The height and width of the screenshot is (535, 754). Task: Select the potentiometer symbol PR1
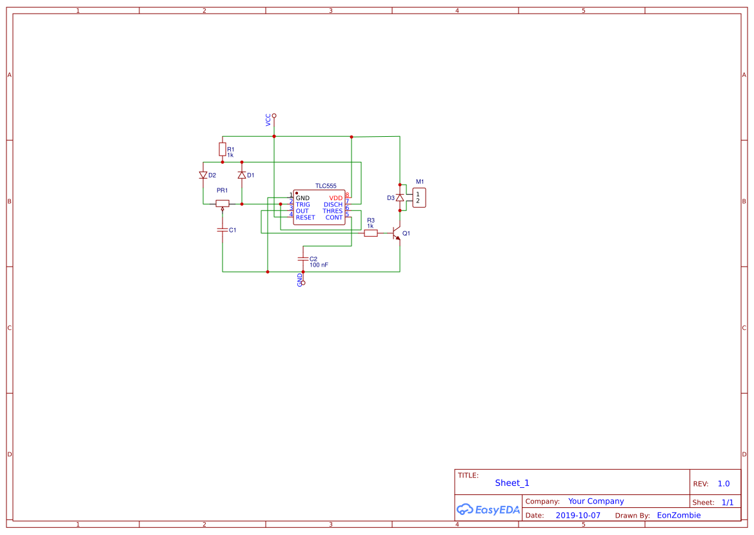pos(222,203)
